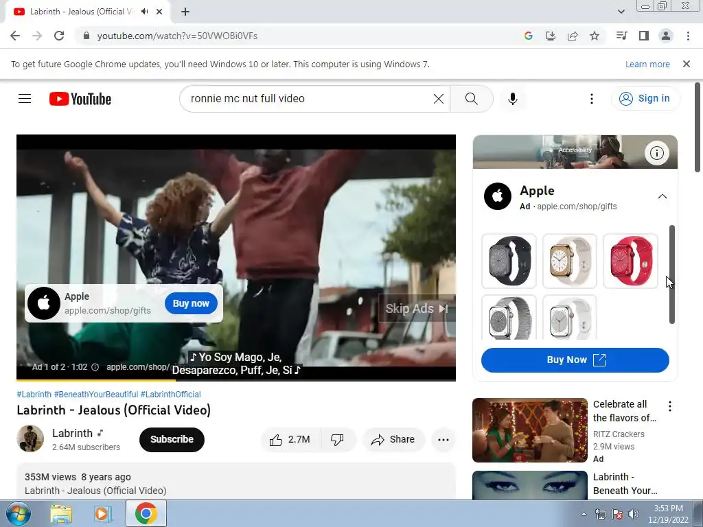The height and width of the screenshot is (527, 703).
Task: Open the tab search chevron
Action: 621,12
